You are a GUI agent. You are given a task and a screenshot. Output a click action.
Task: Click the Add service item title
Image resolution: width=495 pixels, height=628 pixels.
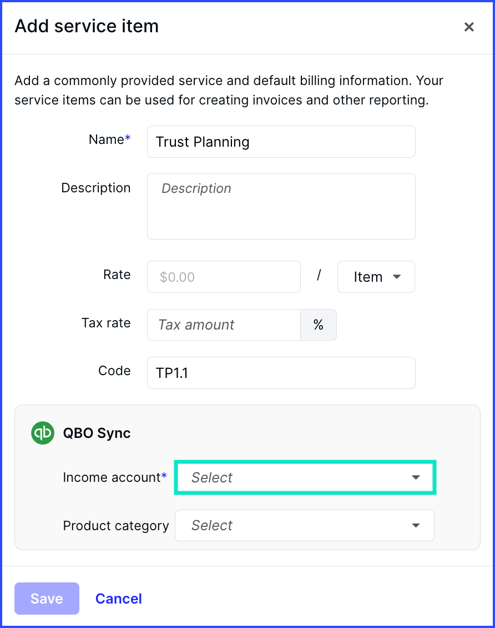87,26
